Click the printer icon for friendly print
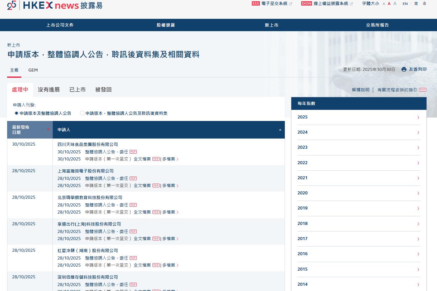Viewport: 437px width, 291px height. [x=404, y=69]
